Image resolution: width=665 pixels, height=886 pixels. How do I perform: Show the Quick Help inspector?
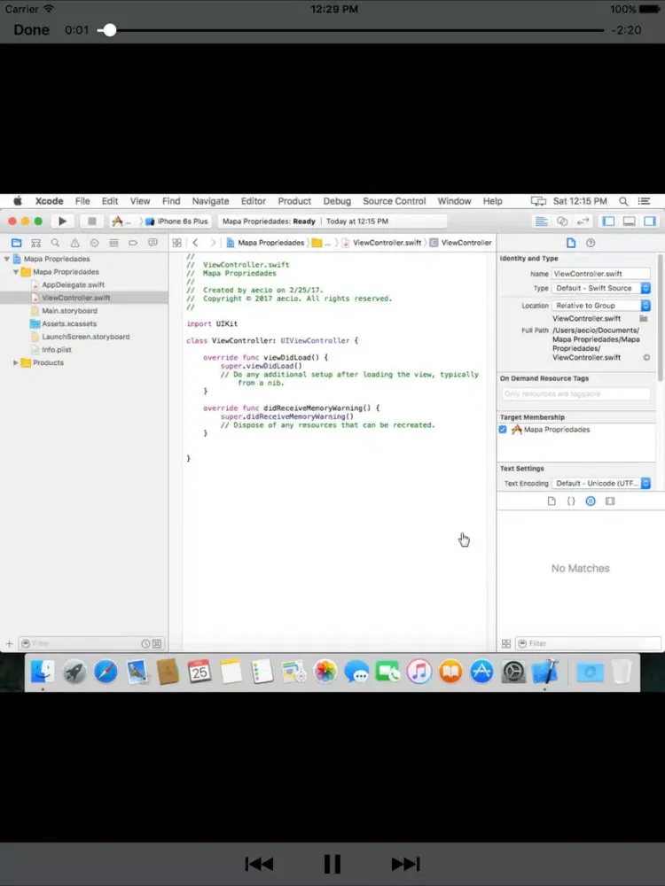click(x=591, y=243)
